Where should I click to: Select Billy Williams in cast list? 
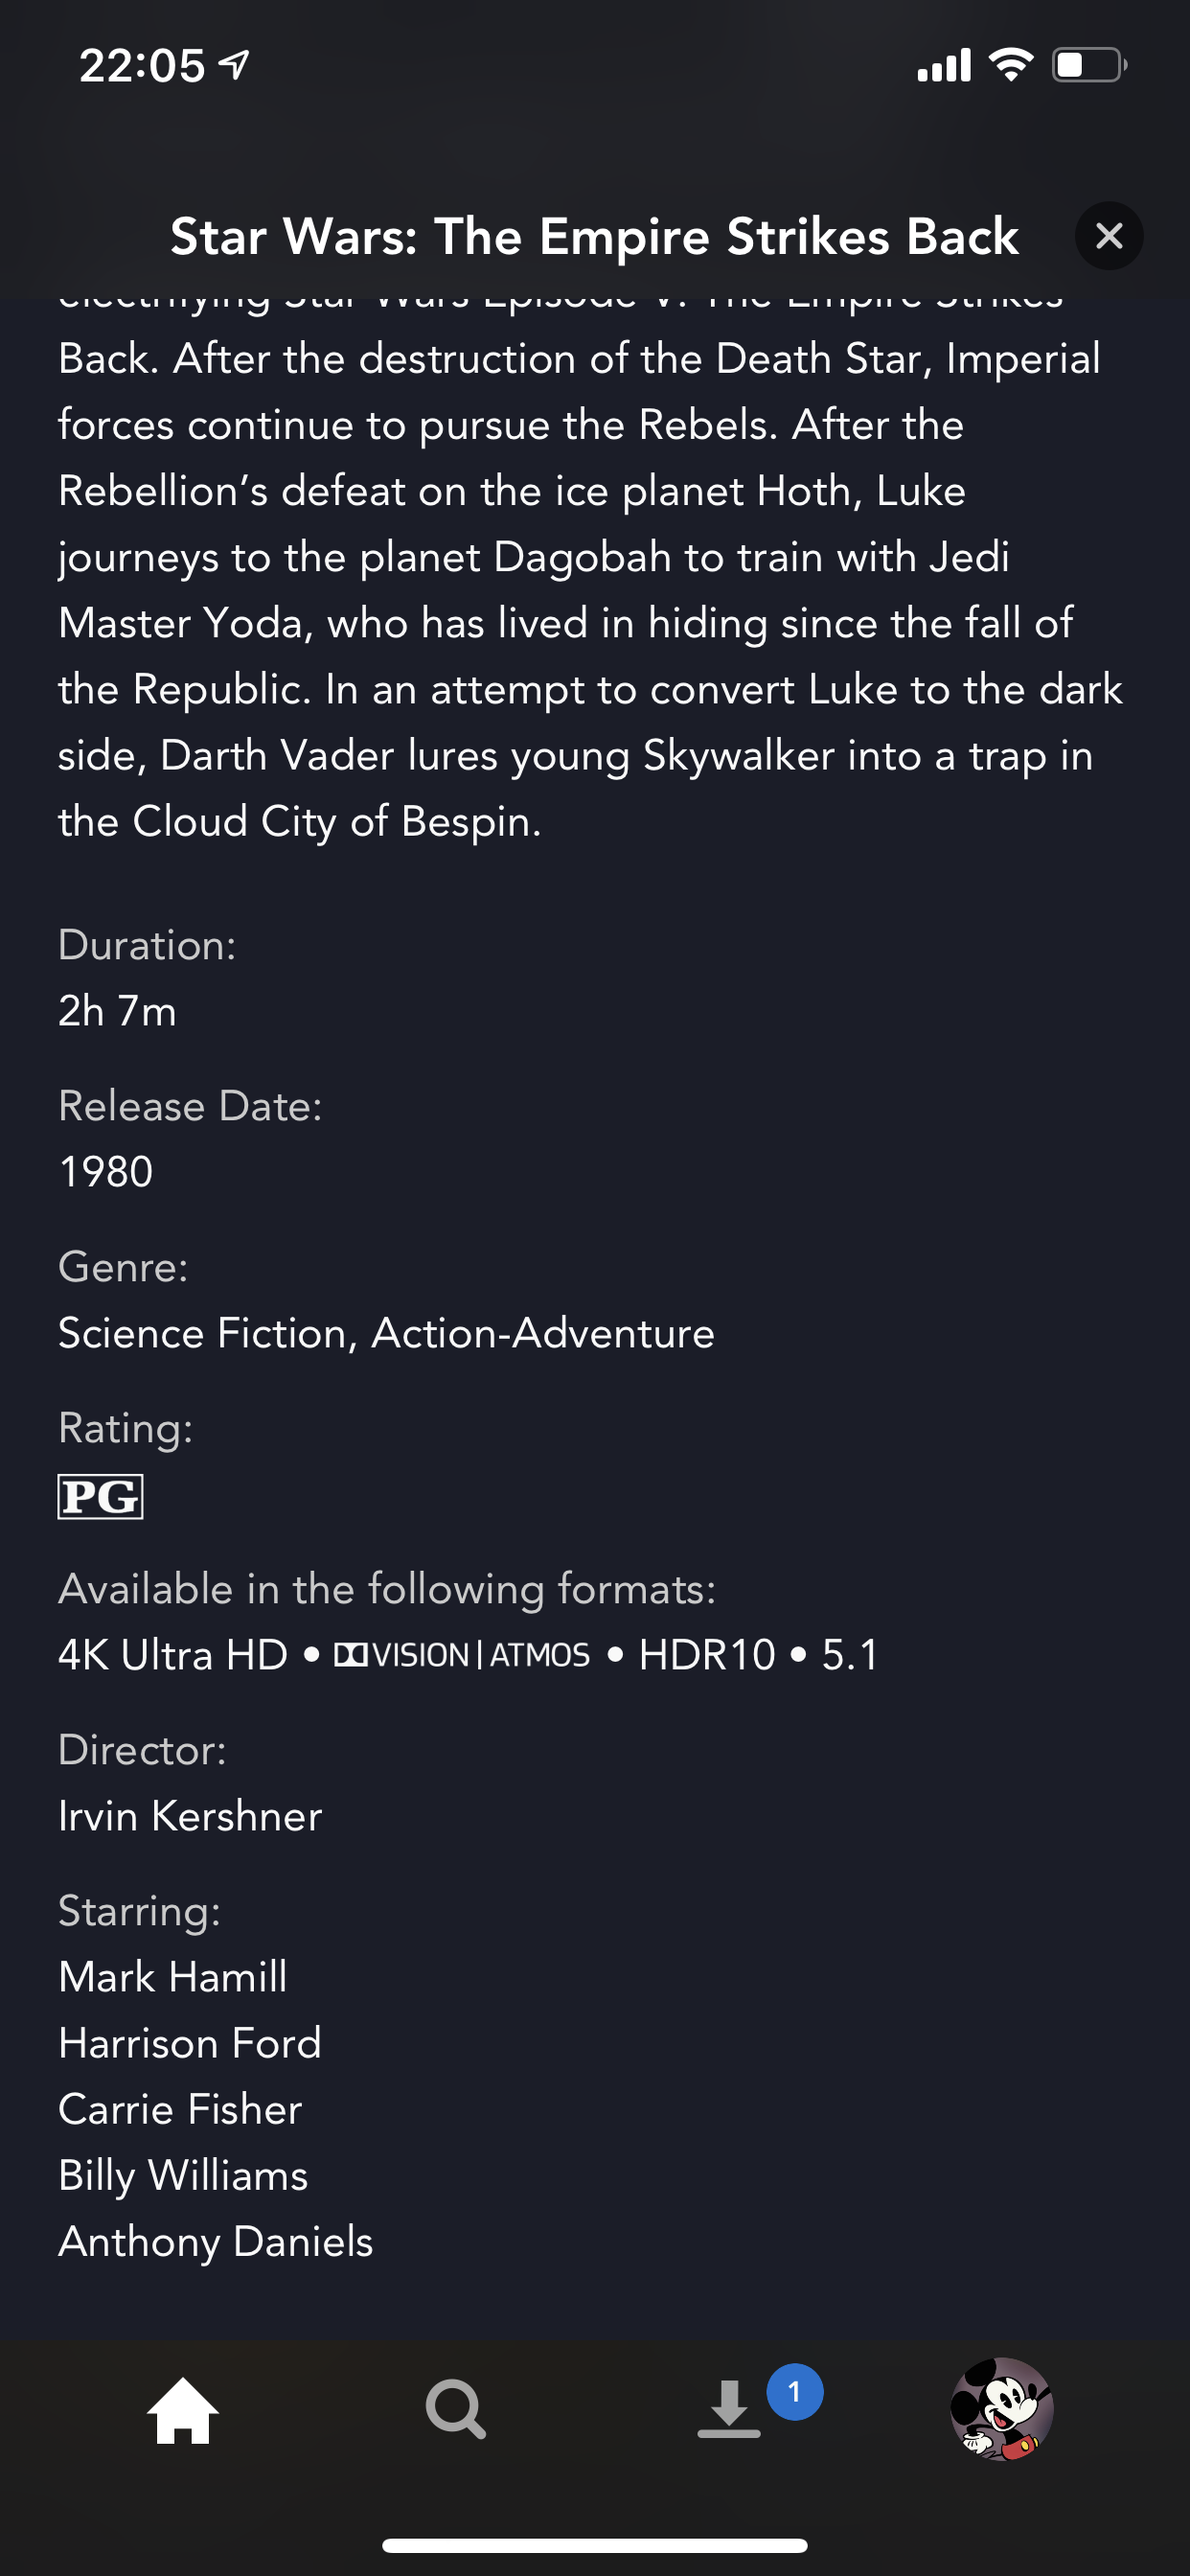coord(183,2176)
